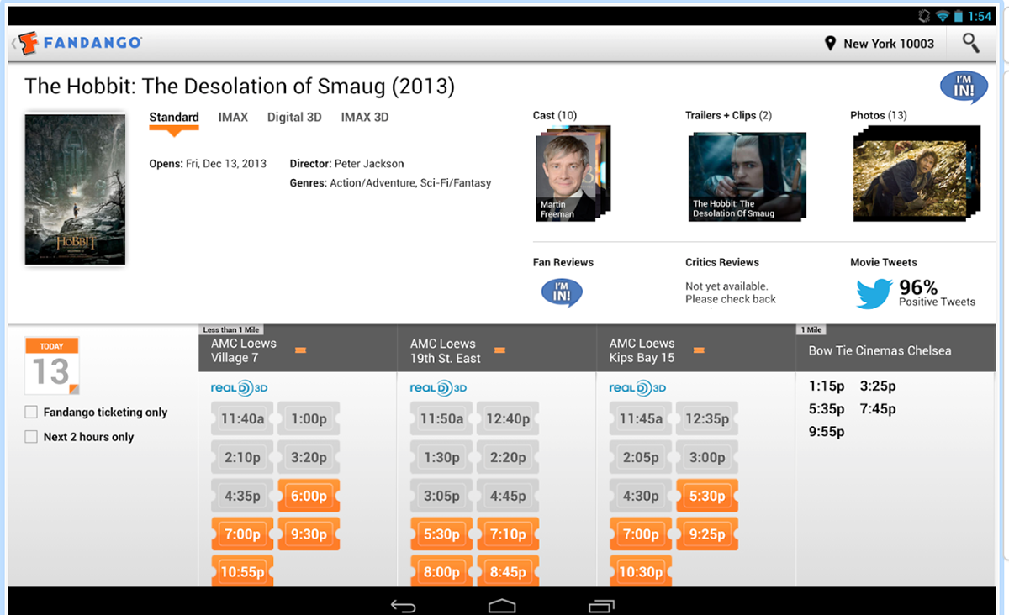Open the Twitter bird Movie Tweets icon

tap(874, 294)
